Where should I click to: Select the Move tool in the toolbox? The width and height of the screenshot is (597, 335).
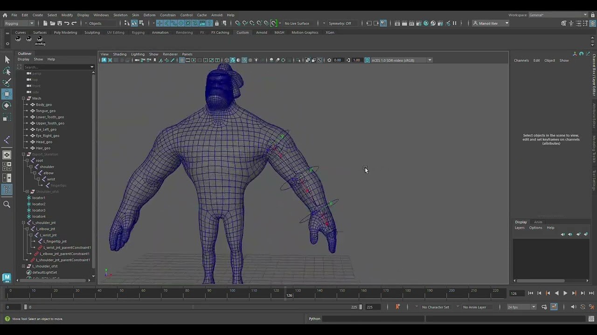coord(7,94)
